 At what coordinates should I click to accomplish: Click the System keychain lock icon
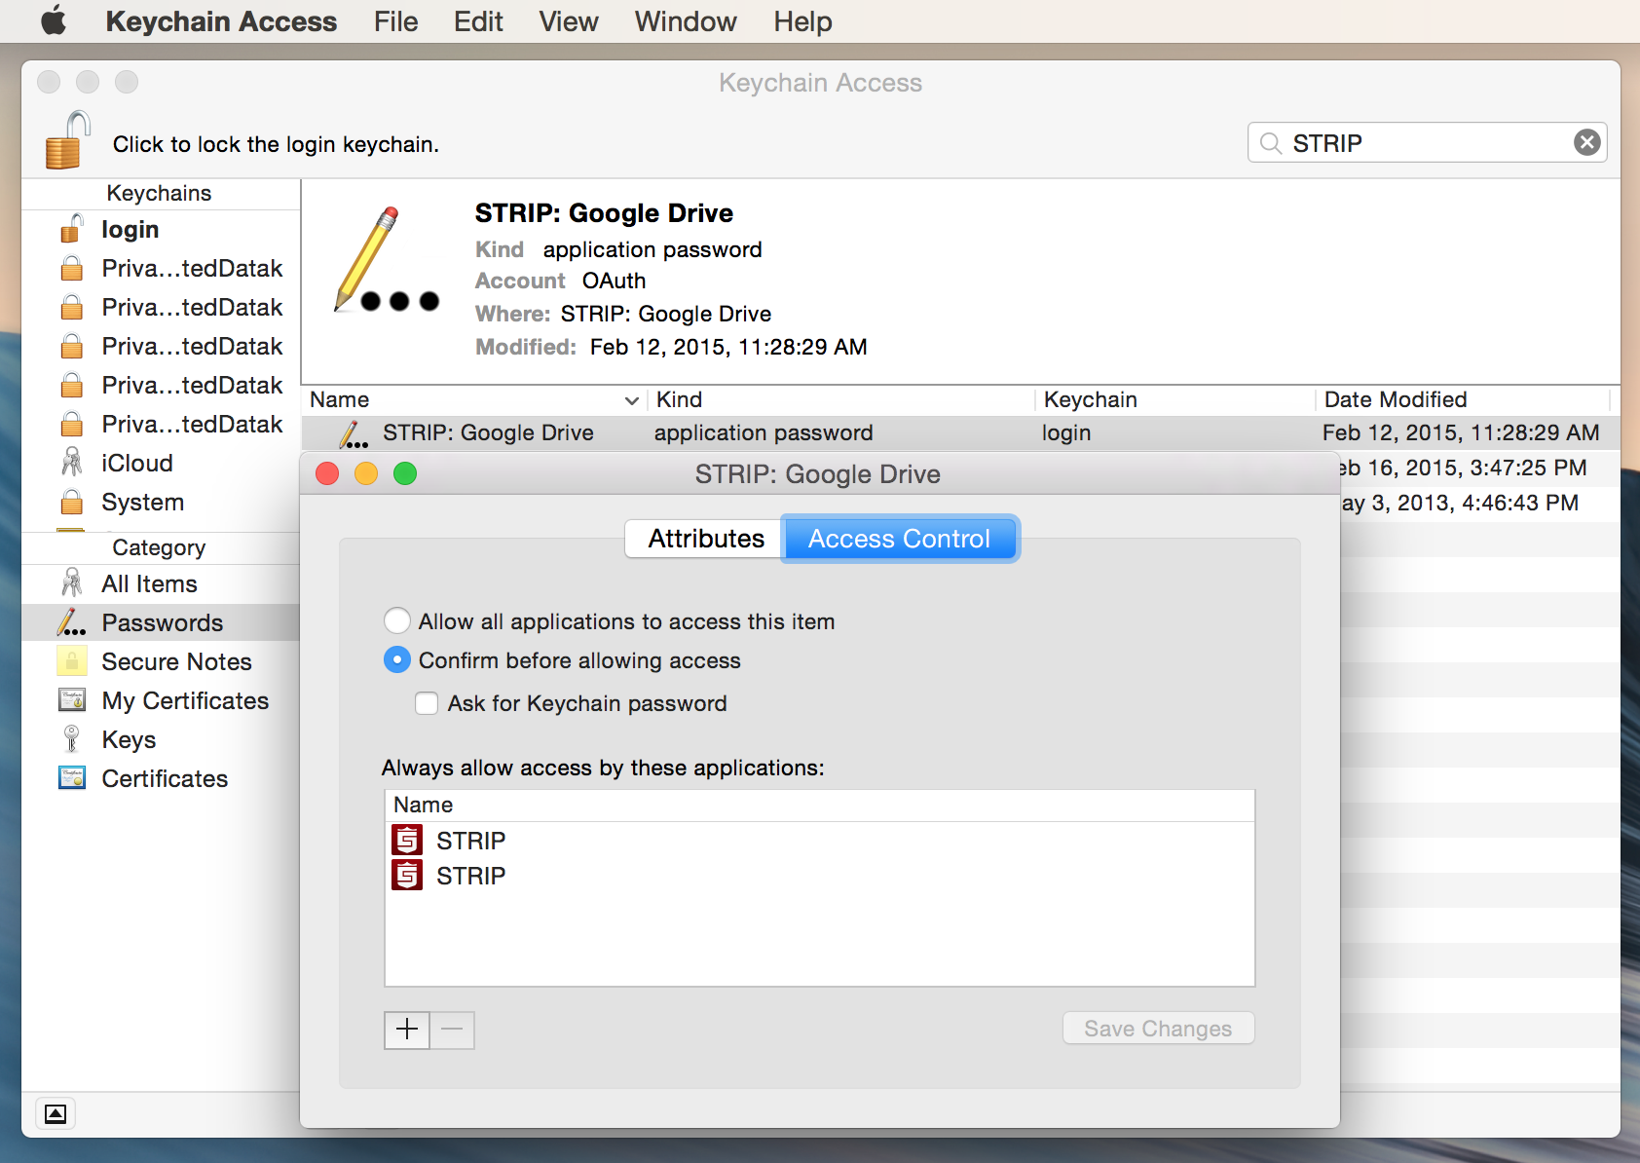72,502
